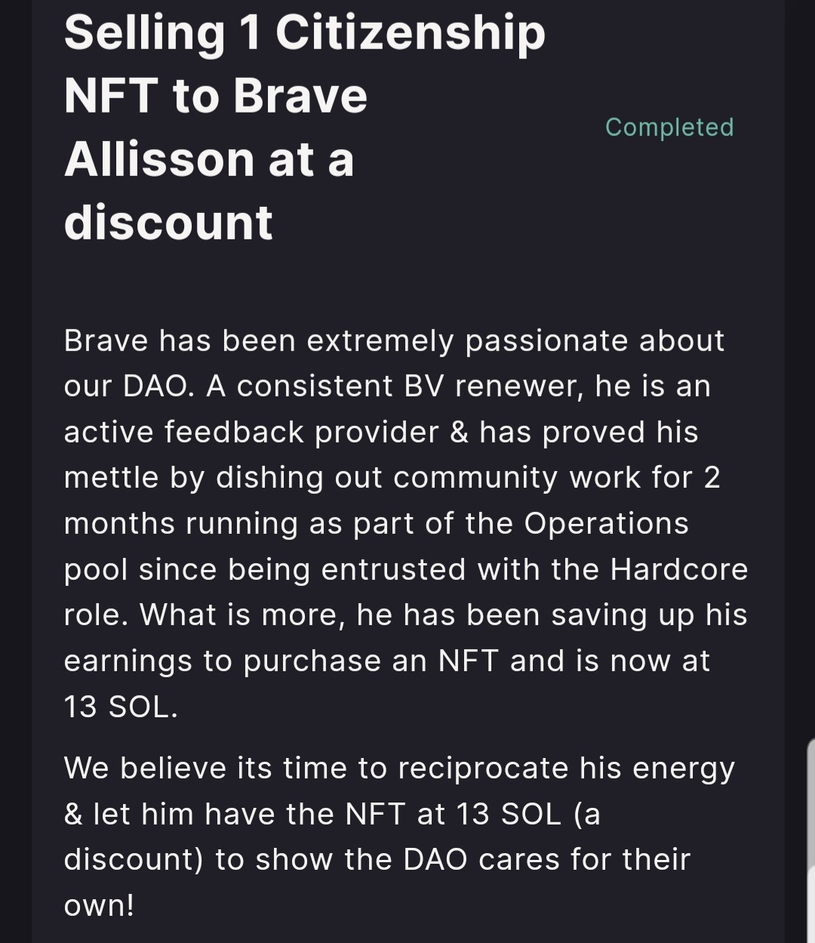Click the word "Citizenship" in the title
The width and height of the screenshot is (815, 943).
410,33
